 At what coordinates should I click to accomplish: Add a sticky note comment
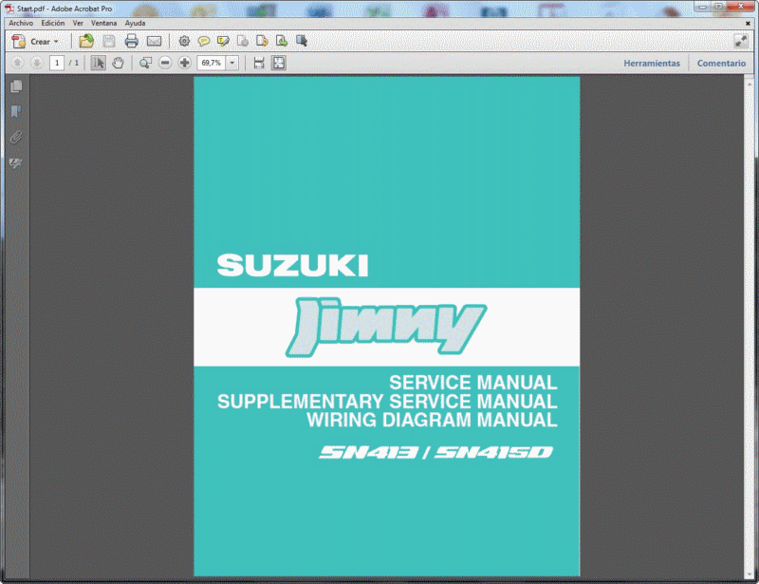pos(204,41)
